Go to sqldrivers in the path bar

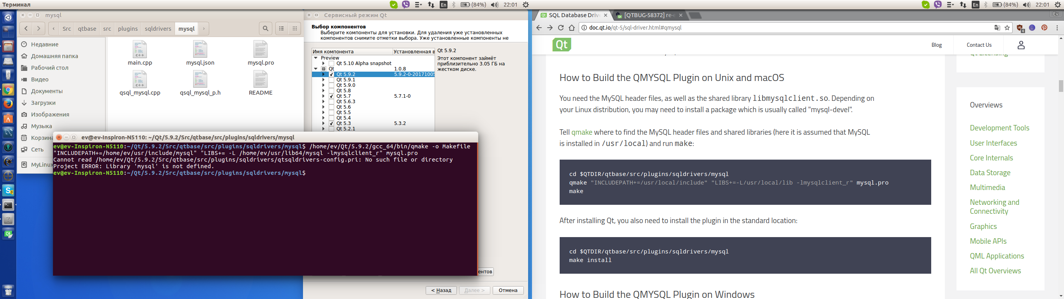158,28
